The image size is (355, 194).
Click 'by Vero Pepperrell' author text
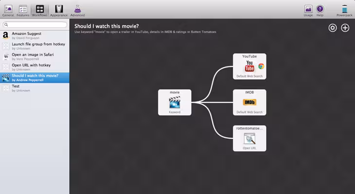(x=25, y=59)
